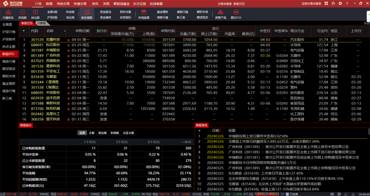Open the 在线客服 menu
The image size is (370, 196).
point(157,4)
